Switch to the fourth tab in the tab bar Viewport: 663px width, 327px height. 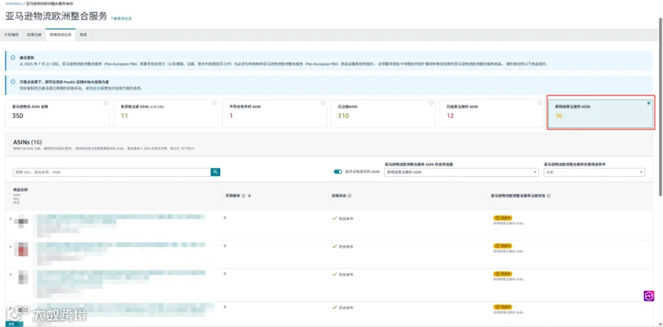pos(84,35)
